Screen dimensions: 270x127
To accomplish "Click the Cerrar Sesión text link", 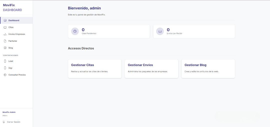I will (x=14, y=122).
